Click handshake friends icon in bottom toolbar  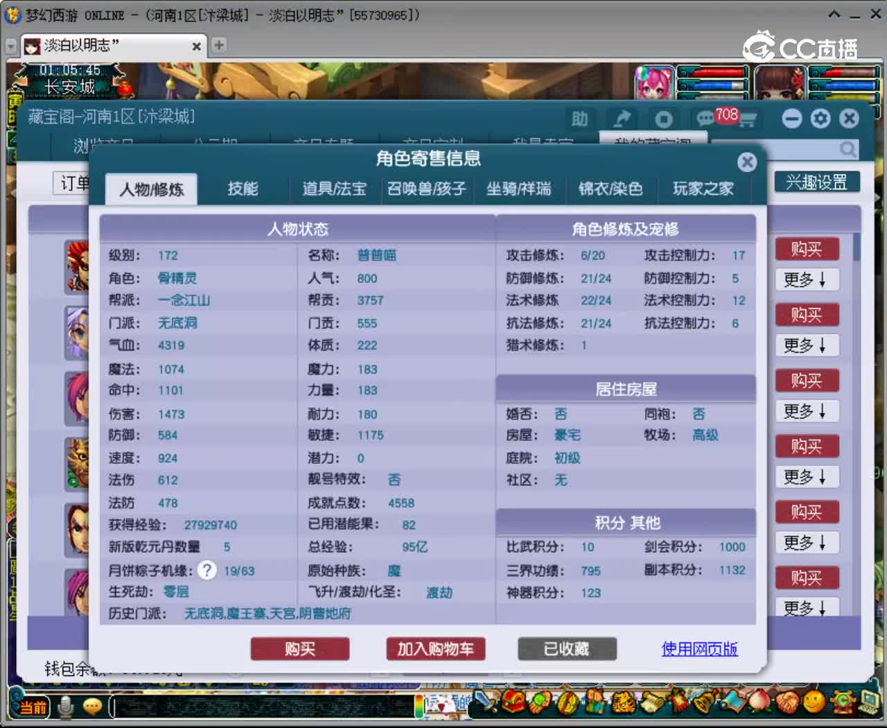coord(787,702)
